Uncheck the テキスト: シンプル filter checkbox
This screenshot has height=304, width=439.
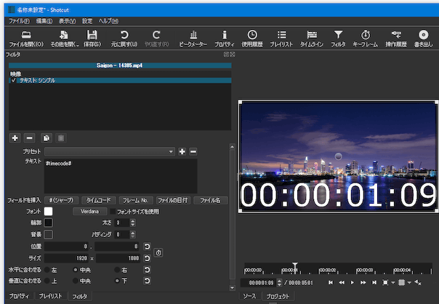point(13,81)
